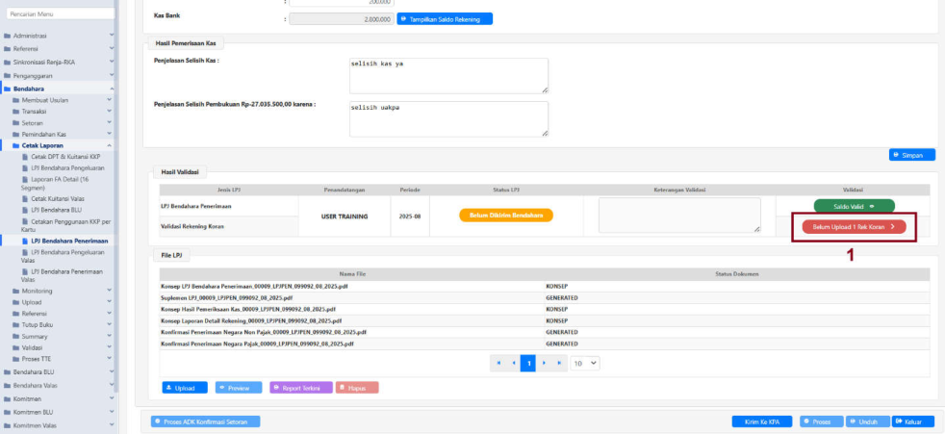
Task: Click the Penjelasan Selisih Kas text area
Action: [448, 74]
